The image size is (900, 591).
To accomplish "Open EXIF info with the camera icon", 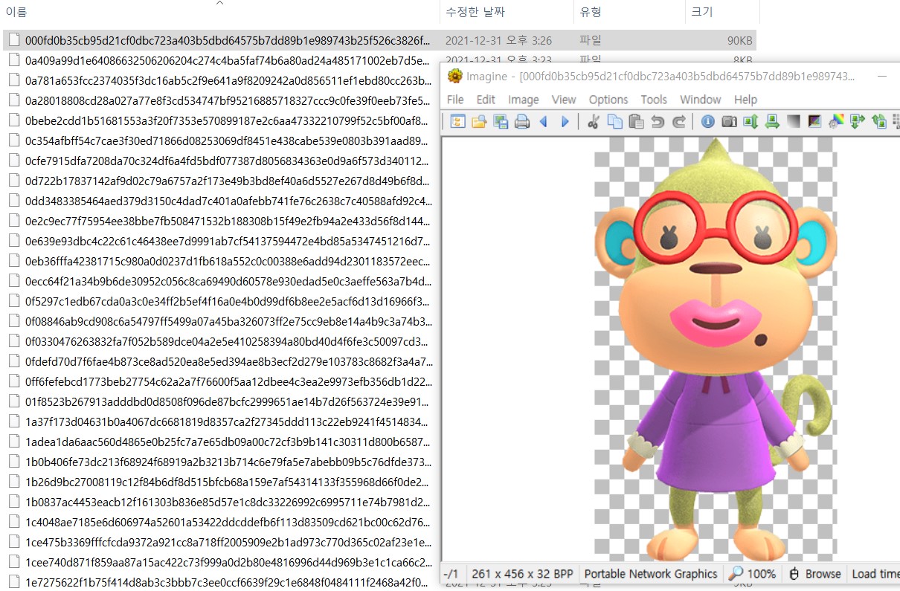I will pyautogui.click(x=729, y=121).
